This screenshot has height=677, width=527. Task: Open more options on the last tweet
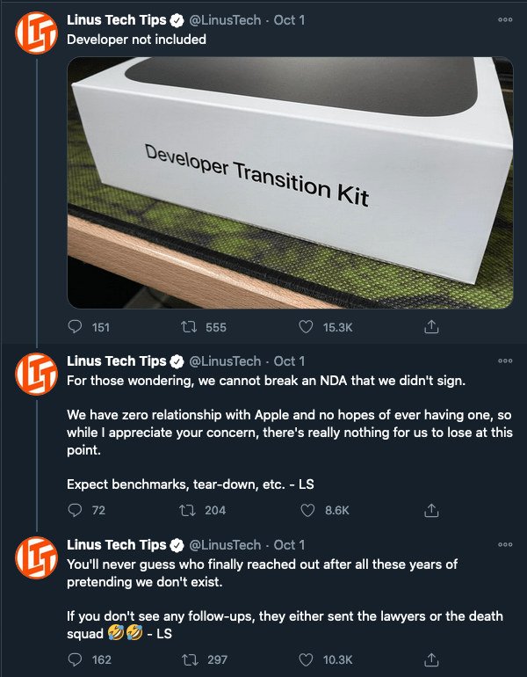click(505, 544)
